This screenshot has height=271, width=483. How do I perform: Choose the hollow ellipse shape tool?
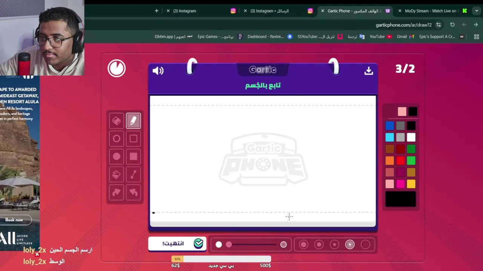[117, 139]
